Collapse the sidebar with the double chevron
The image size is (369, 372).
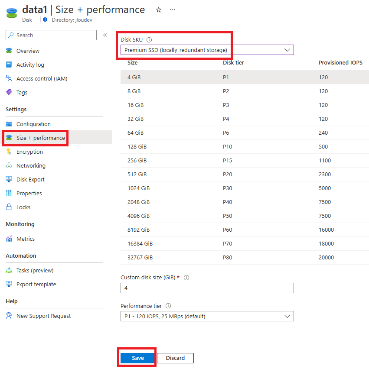(x=105, y=35)
